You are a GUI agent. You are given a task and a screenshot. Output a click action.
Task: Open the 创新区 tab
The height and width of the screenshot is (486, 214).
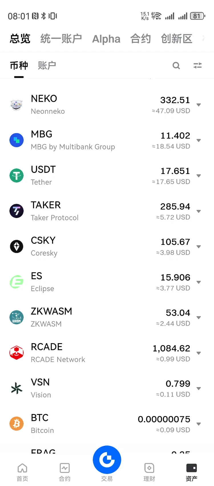point(176,39)
